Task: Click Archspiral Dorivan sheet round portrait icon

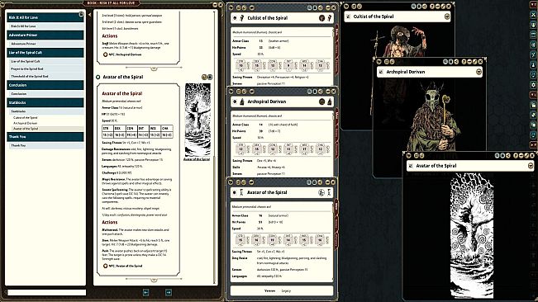Action: point(321,101)
